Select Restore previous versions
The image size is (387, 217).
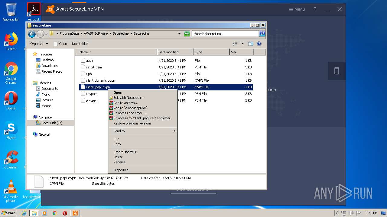click(x=142, y=123)
